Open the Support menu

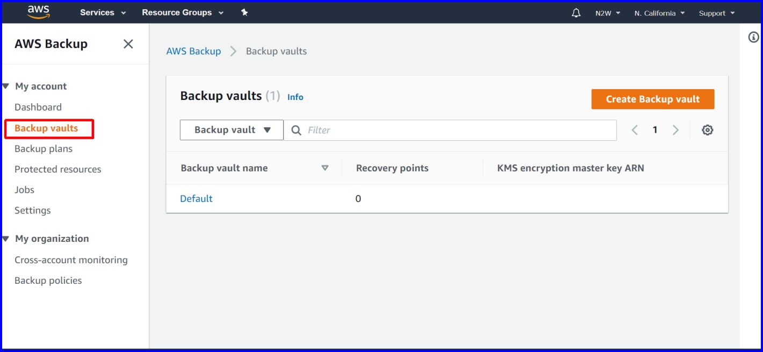(x=717, y=13)
